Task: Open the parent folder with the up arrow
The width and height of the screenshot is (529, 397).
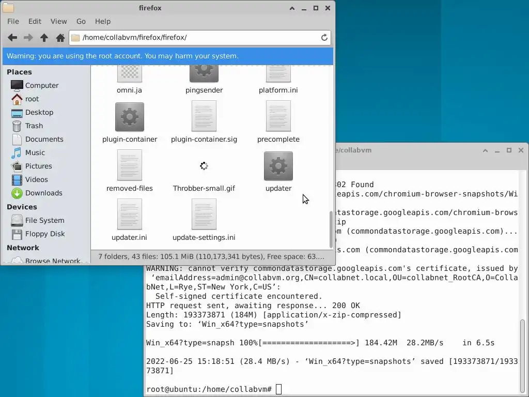Action: (x=44, y=37)
